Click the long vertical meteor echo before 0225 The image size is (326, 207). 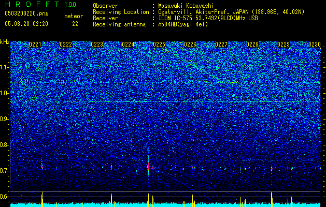coord(148,166)
